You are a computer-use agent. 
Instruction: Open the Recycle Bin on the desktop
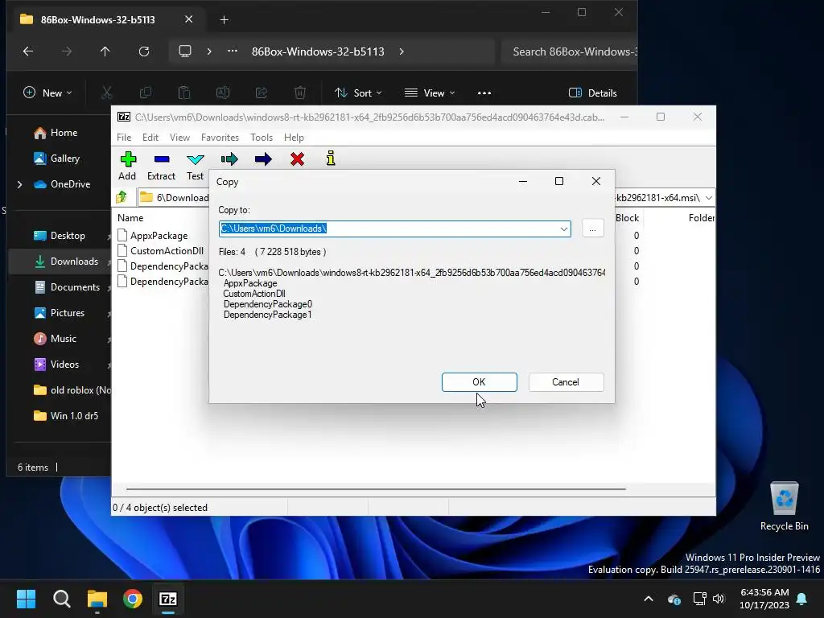(x=784, y=507)
